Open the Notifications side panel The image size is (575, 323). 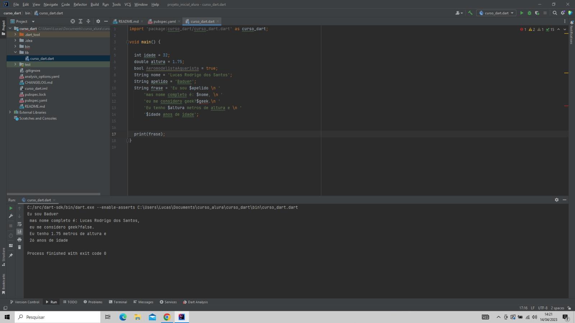pos(571,32)
